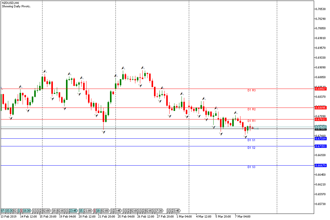Open the 17:30 news event marker

click(x=159, y=211)
